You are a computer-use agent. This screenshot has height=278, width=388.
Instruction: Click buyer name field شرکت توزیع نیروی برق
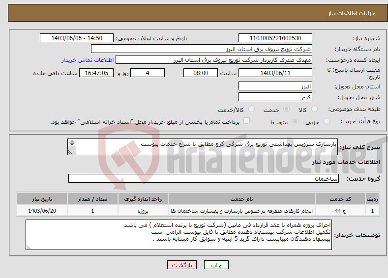202,49
